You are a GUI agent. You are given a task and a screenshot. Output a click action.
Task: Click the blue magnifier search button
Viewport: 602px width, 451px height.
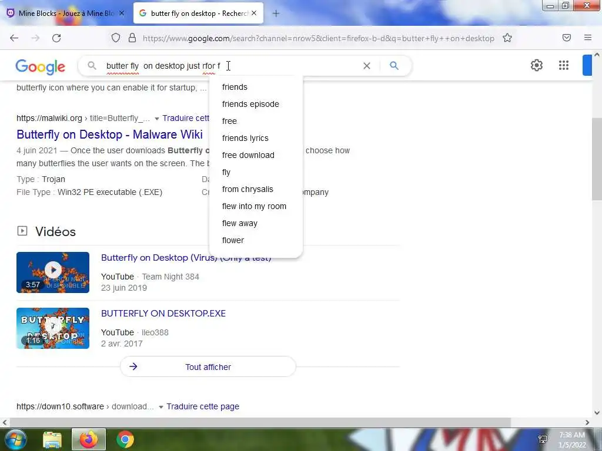coord(394,66)
